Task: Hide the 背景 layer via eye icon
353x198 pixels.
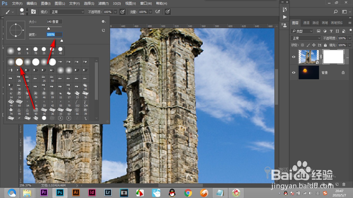Action: click(x=294, y=73)
